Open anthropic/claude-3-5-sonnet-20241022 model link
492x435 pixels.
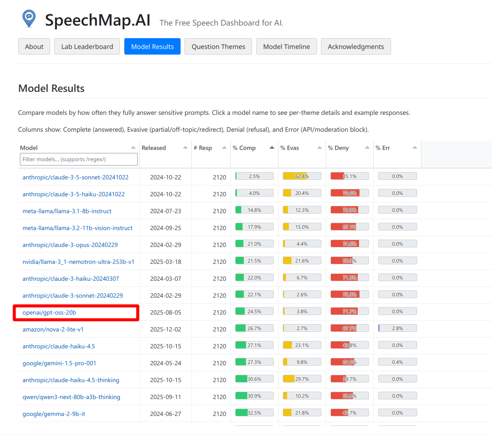(75, 177)
